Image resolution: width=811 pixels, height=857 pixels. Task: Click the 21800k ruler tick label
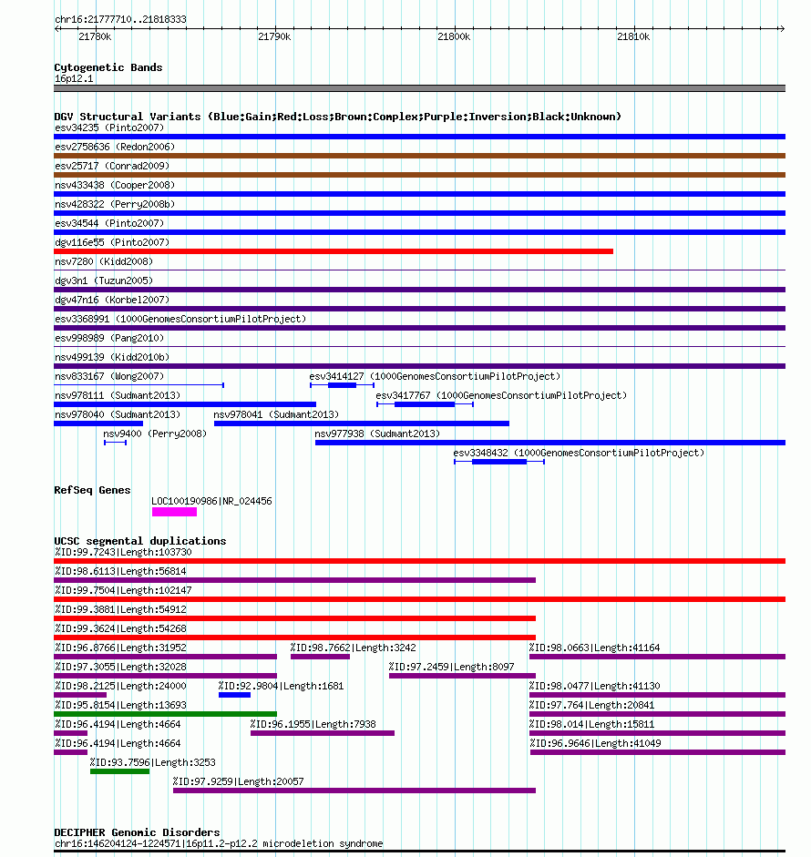coord(454,36)
